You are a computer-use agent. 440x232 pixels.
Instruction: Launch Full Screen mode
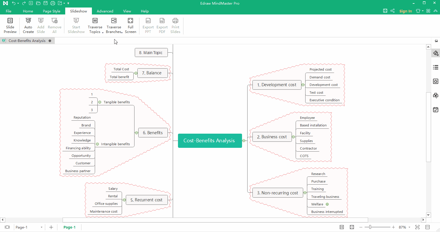coord(130,25)
